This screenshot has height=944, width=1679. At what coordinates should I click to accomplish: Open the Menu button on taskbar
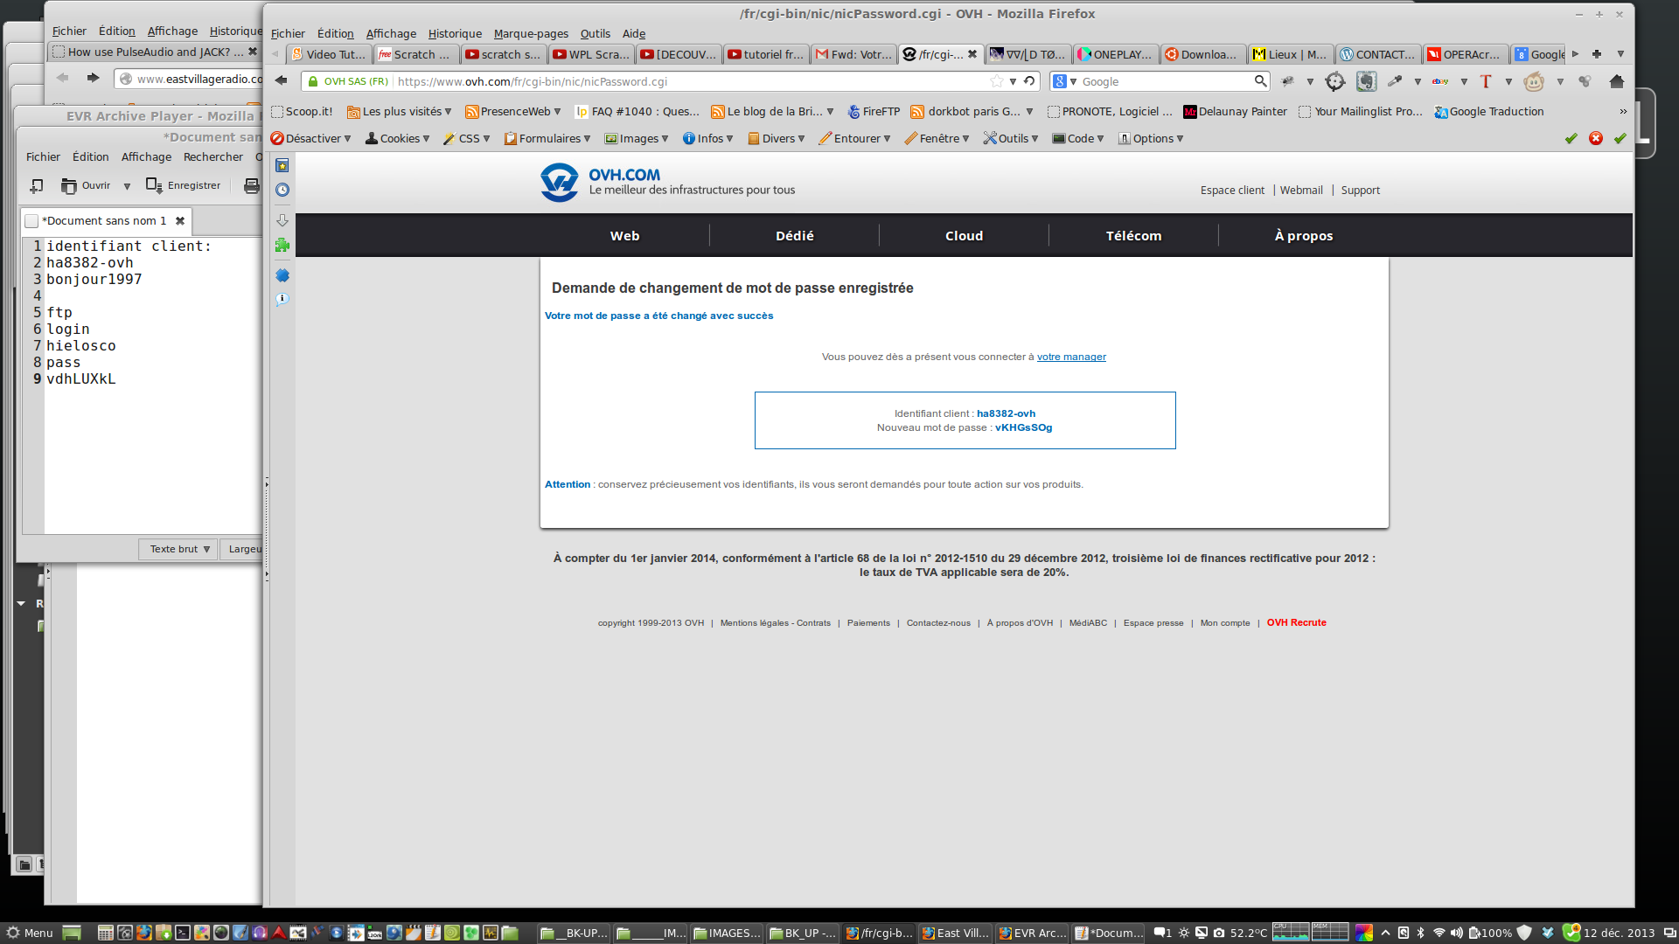point(29,933)
